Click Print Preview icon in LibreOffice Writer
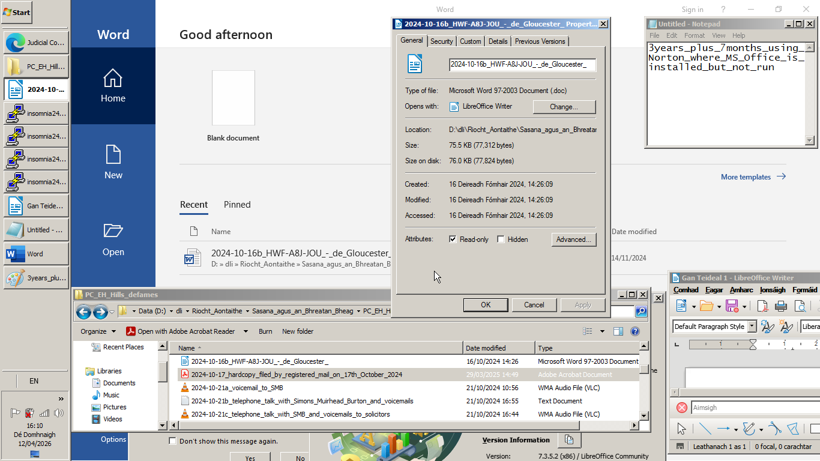Viewport: 820px width, 461px height. click(800, 306)
